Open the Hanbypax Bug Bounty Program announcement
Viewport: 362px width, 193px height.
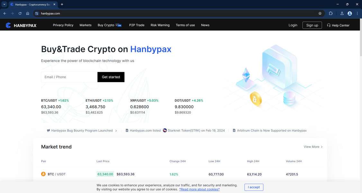(82, 130)
